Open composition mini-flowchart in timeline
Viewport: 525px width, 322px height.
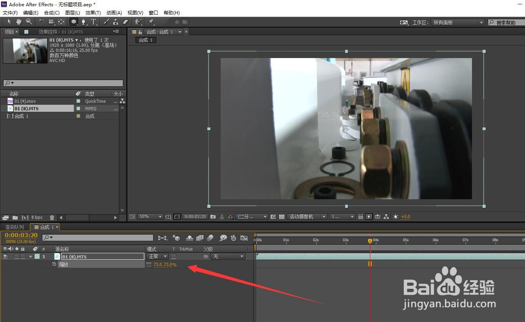pyautogui.click(x=162, y=238)
